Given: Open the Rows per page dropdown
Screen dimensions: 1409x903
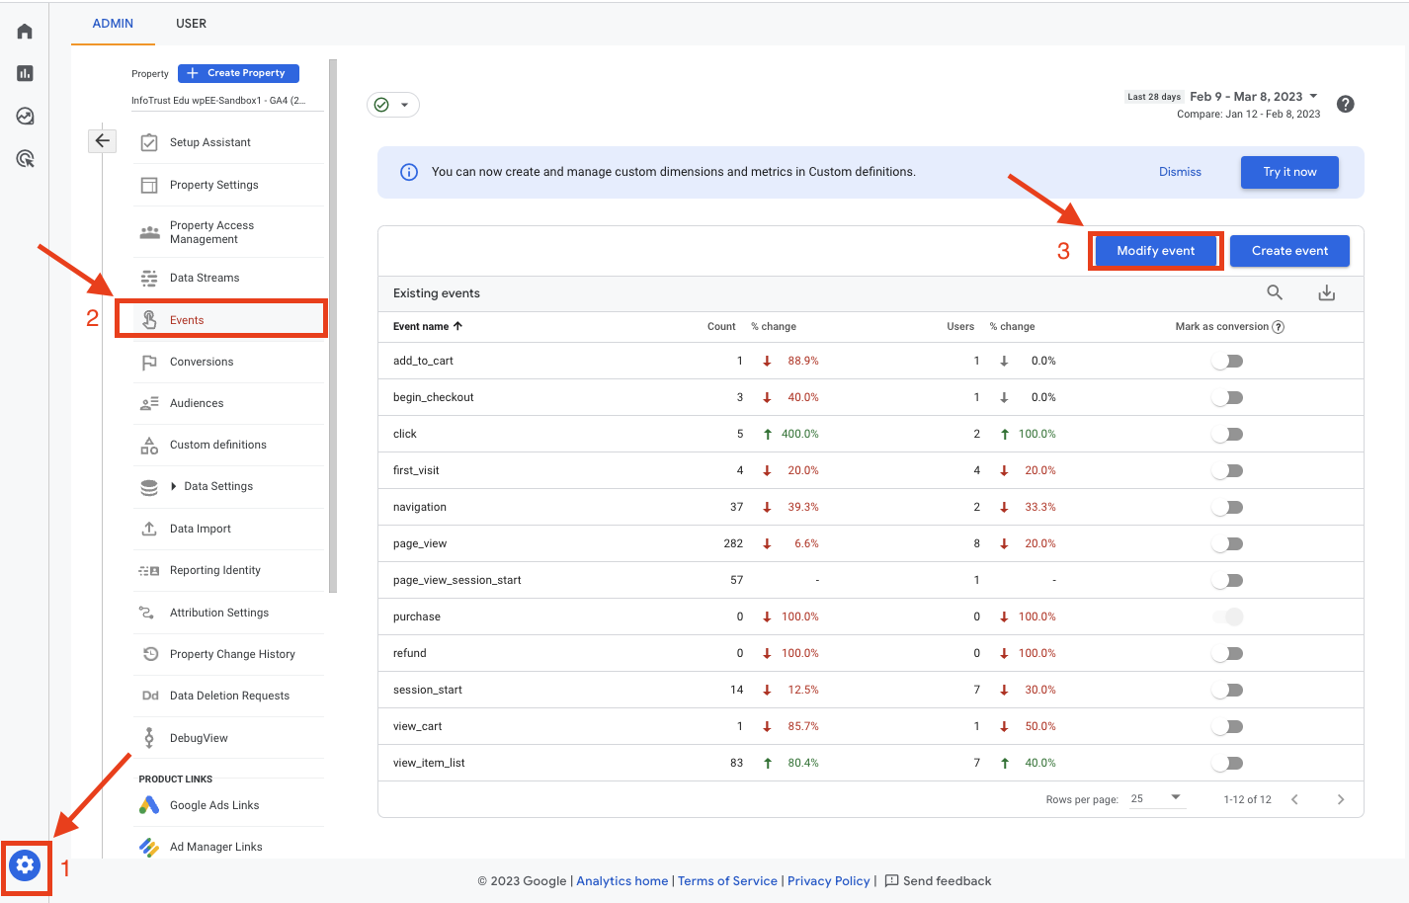Looking at the screenshot, I should pyautogui.click(x=1155, y=798).
